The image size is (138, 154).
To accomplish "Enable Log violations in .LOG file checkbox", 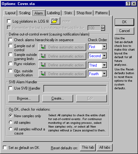I will pyautogui.click(x=9, y=21).
